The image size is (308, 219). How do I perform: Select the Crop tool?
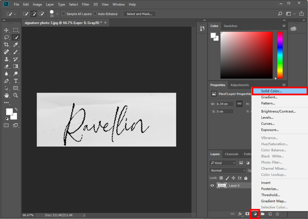click(7, 45)
